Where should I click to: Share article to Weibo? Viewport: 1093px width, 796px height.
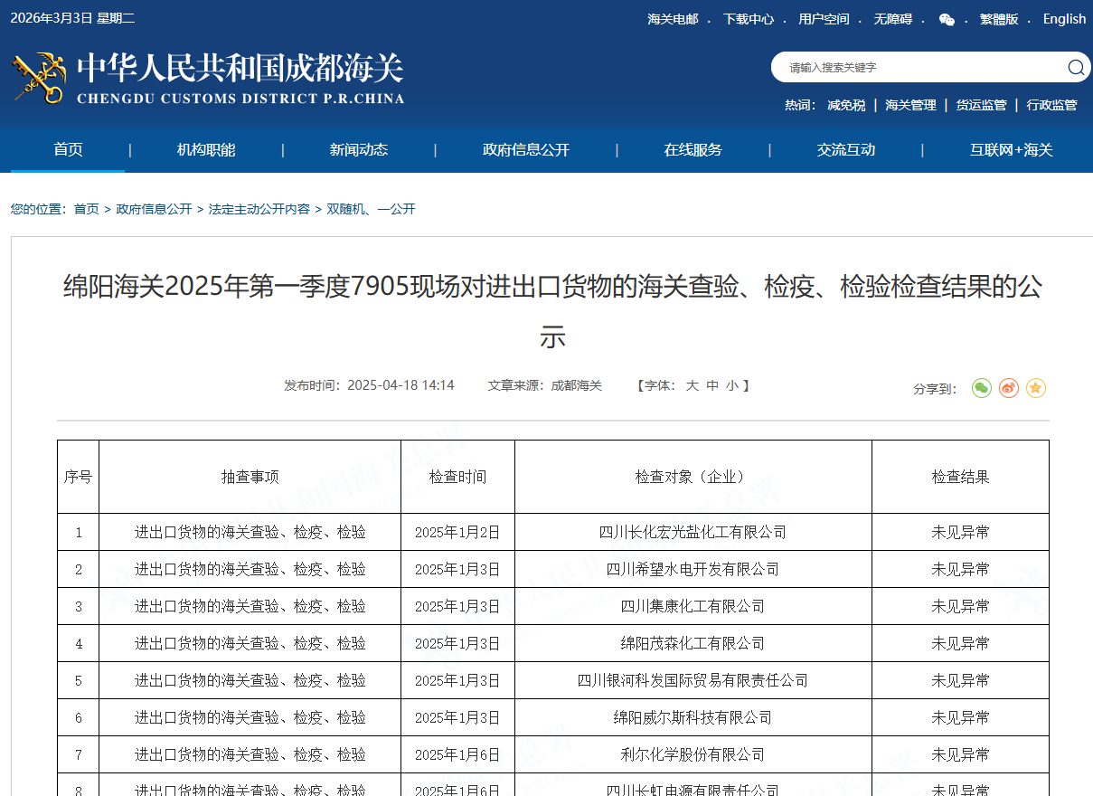[1009, 388]
